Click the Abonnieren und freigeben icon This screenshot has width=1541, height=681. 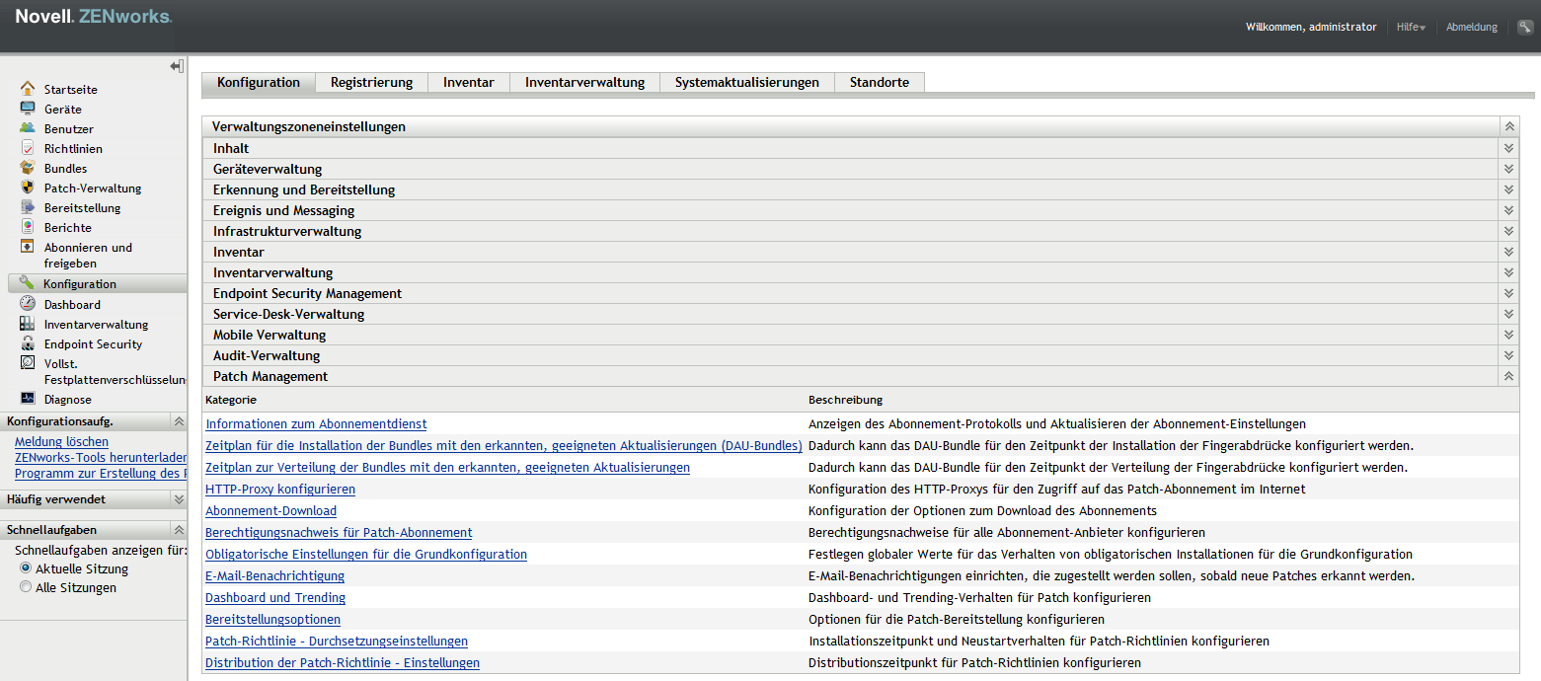click(28, 247)
